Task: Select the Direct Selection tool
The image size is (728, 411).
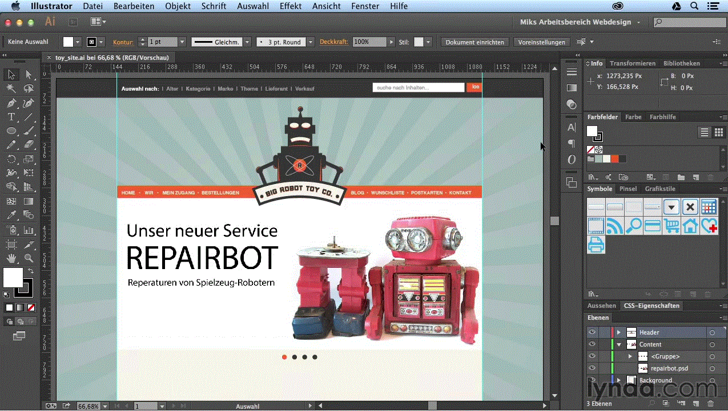Action: point(29,75)
